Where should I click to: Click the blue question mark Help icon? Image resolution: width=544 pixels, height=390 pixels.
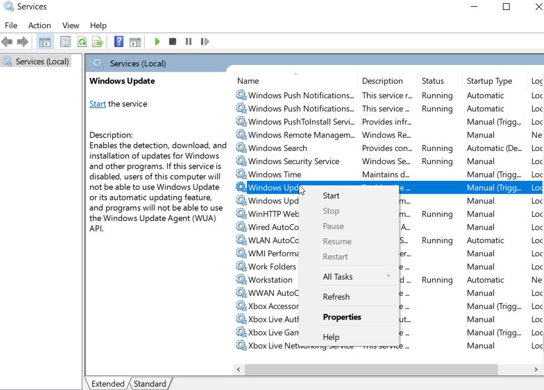coord(119,42)
